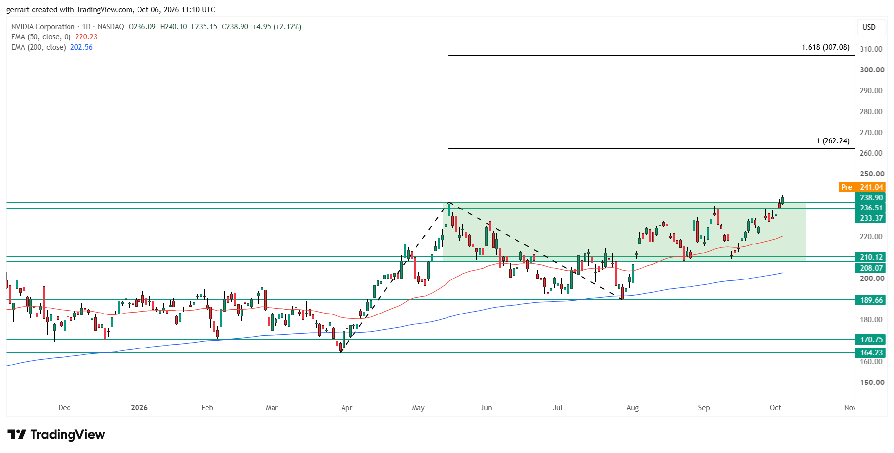Click the 1D timeframe label in header
This screenshot has width=894, height=453.
(86, 27)
